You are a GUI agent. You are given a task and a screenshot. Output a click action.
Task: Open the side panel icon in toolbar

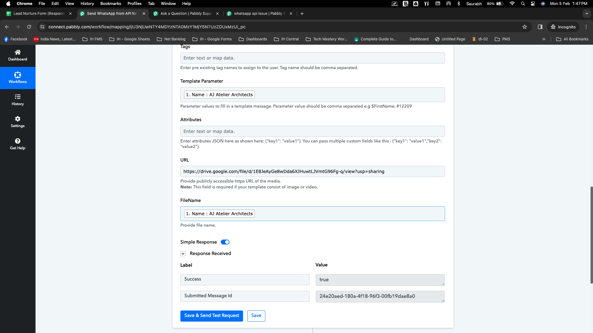point(540,27)
